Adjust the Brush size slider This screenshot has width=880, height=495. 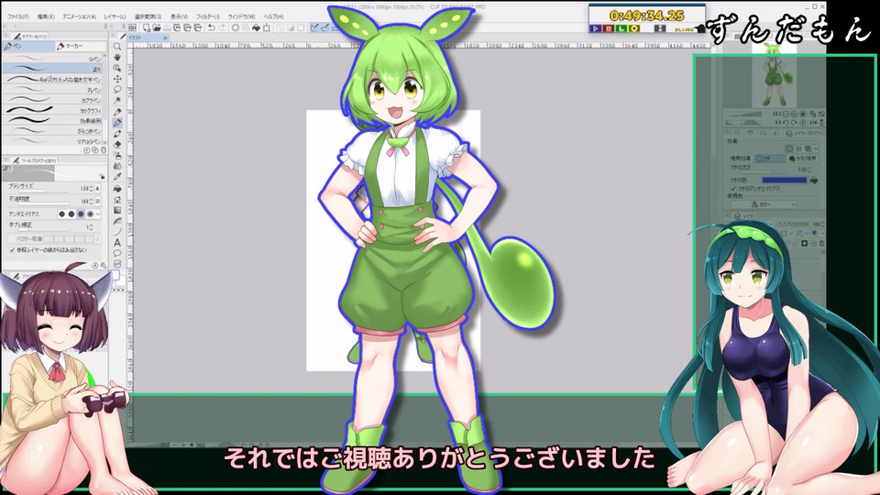coord(42,192)
